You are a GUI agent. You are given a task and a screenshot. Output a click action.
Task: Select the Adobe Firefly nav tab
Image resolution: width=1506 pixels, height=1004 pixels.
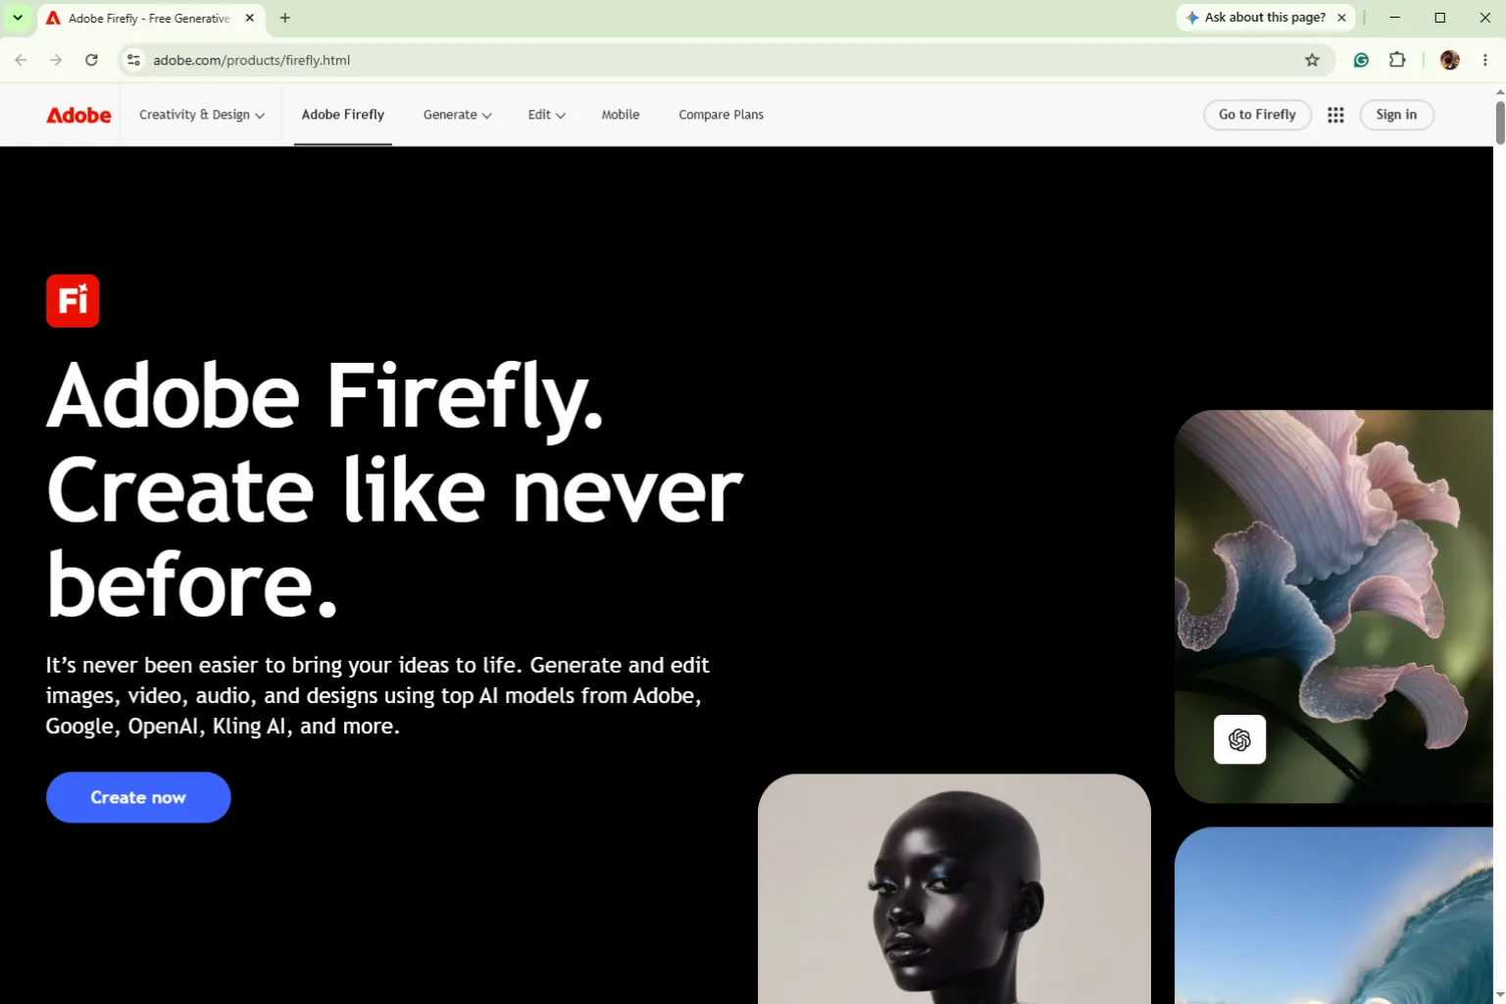[x=343, y=115]
